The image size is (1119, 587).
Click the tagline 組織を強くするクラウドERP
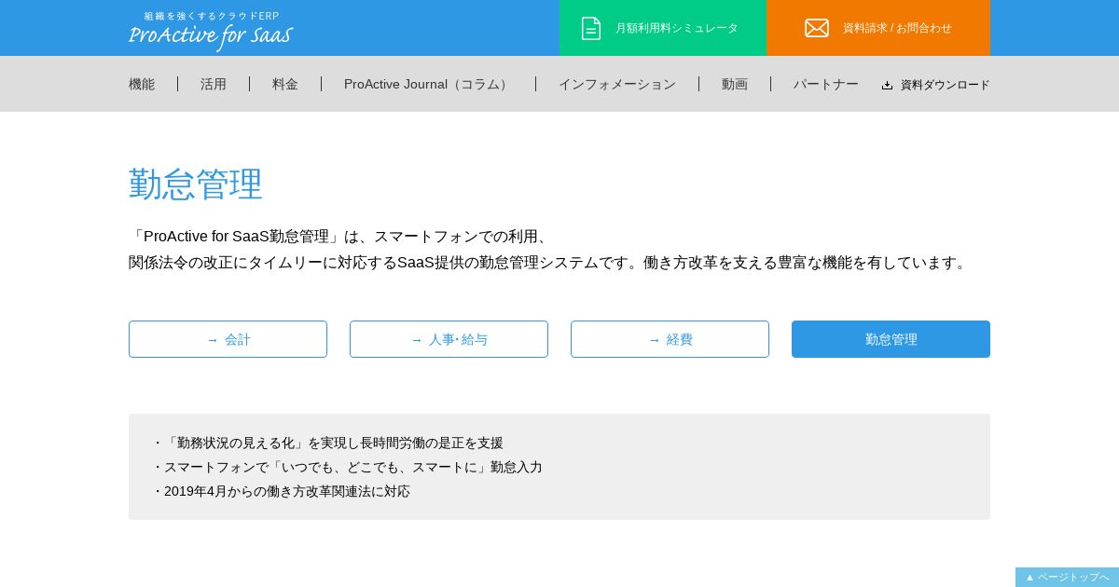[x=212, y=16]
